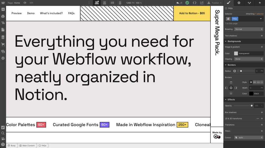Click the green saved status checkmark
Screen dimensions: 265x148
(x=187, y=3)
